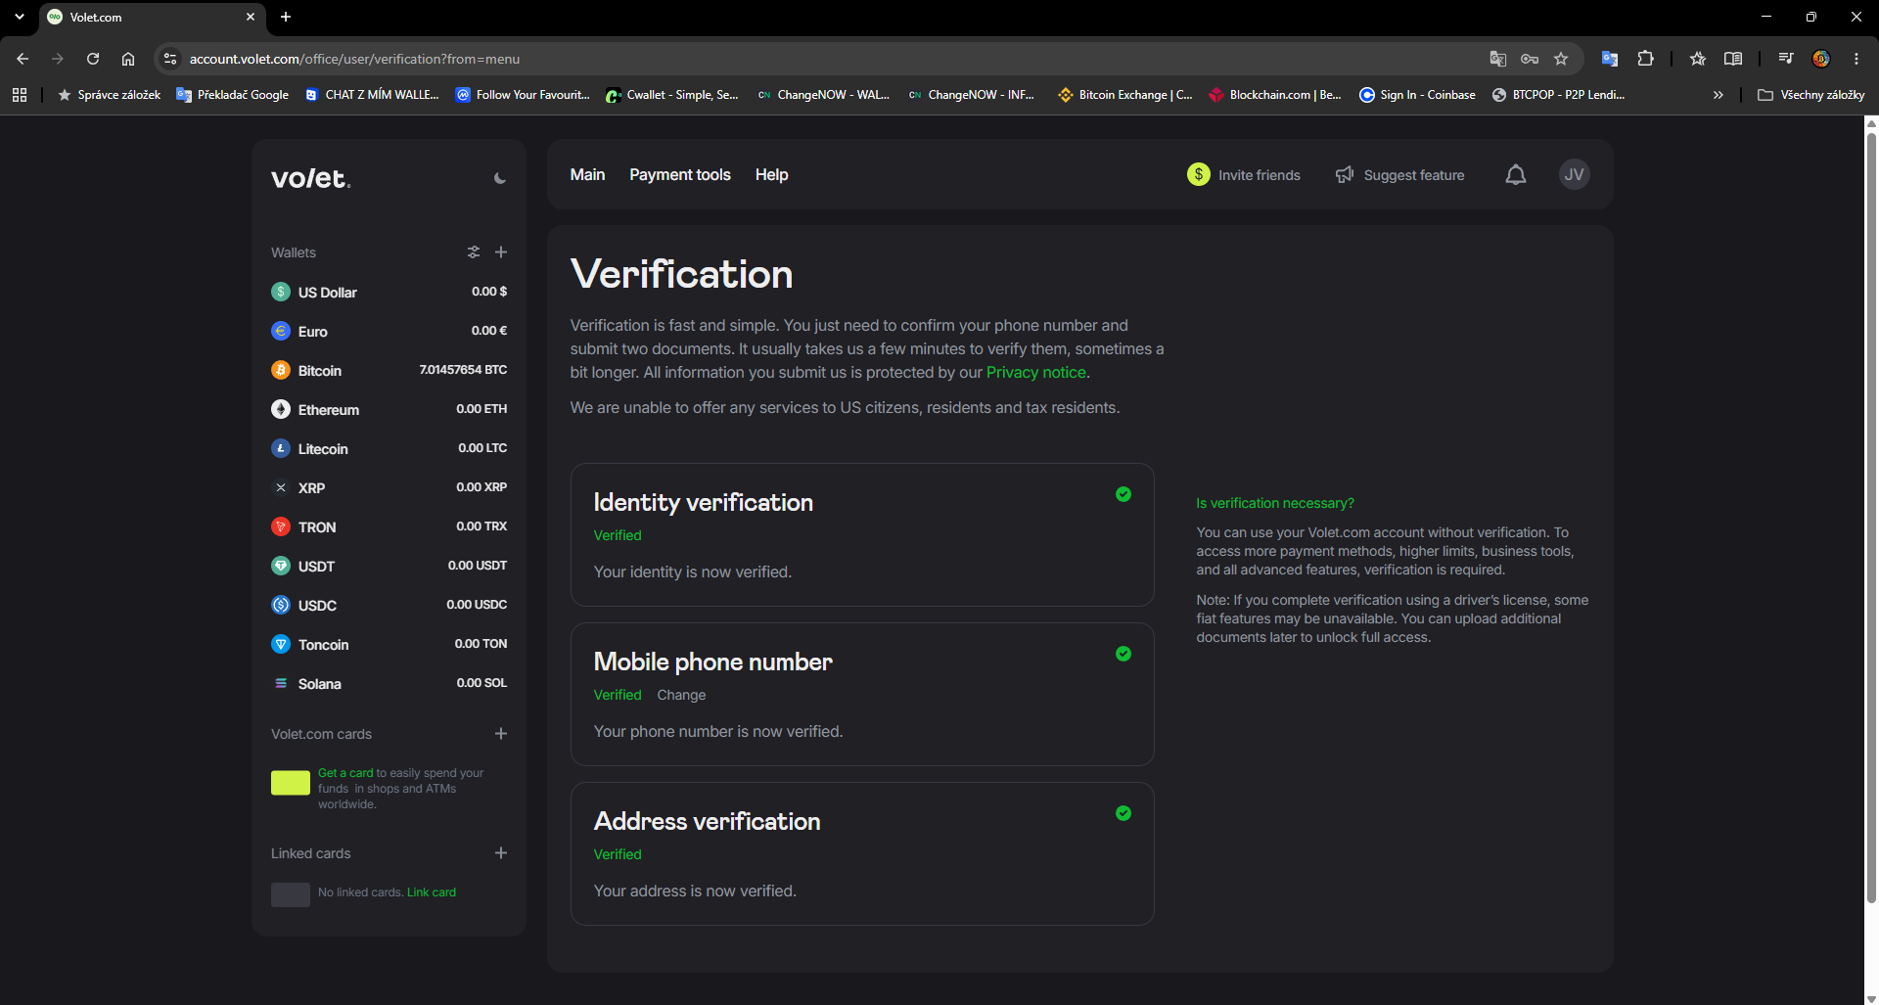Select the USDT wallet
Image resolution: width=1879 pixels, height=1005 pixels.
tap(390, 566)
